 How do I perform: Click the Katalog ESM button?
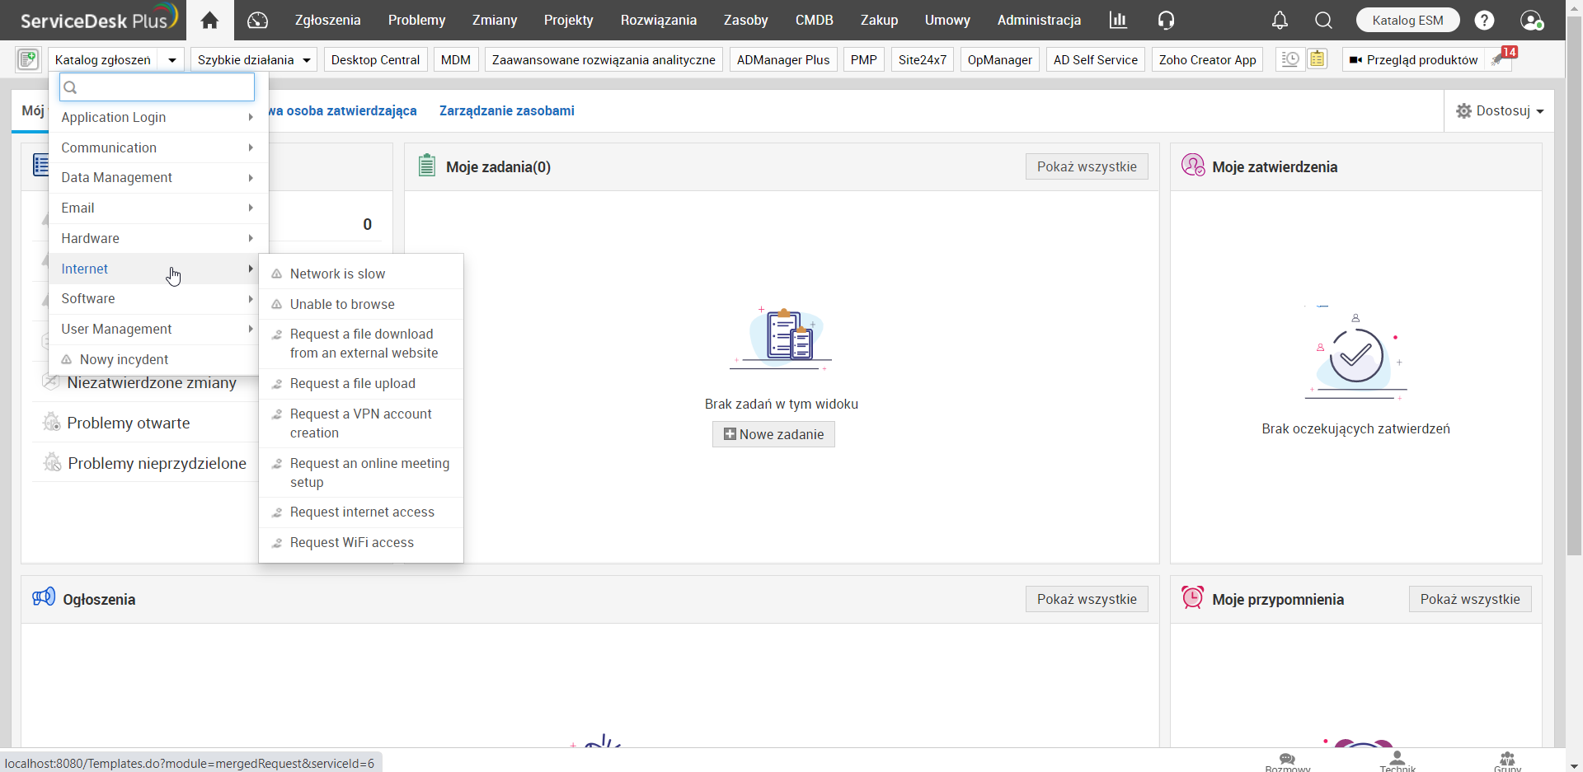point(1407,20)
